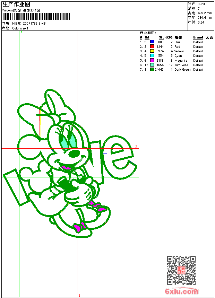Click the 'Magenta' color description
The width and height of the screenshot is (215, 298).
181,61
